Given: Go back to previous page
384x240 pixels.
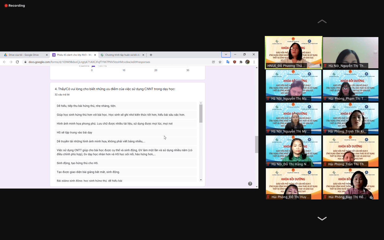Looking at the screenshot, I should pyautogui.click(x=4, y=62).
